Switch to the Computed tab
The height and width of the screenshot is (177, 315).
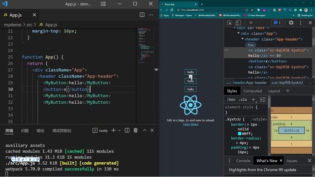(252, 91)
